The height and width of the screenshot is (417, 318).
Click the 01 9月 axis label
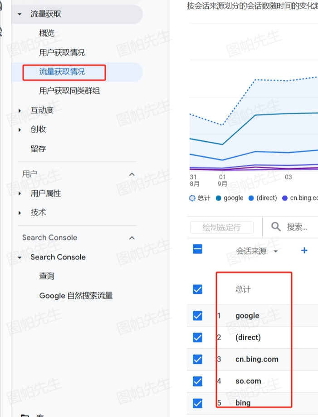click(223, 180)
